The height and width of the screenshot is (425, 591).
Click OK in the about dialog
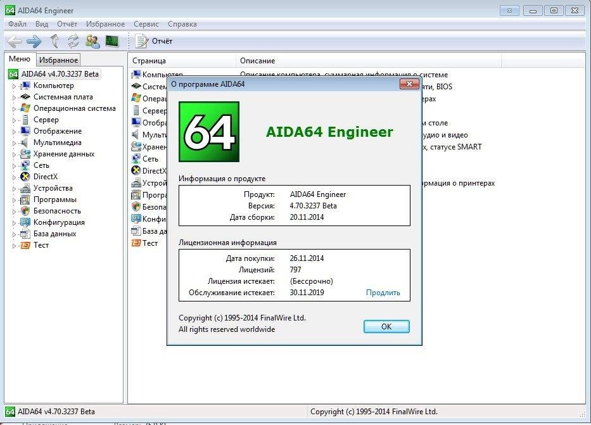[x=386, y=327]
